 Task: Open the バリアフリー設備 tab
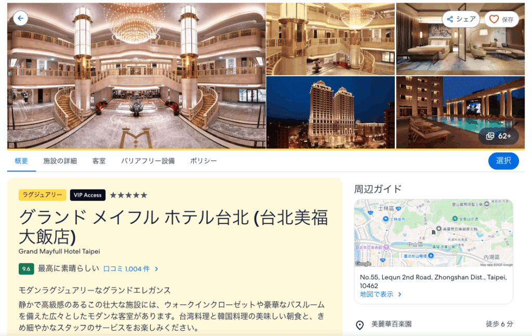(148, 161)
